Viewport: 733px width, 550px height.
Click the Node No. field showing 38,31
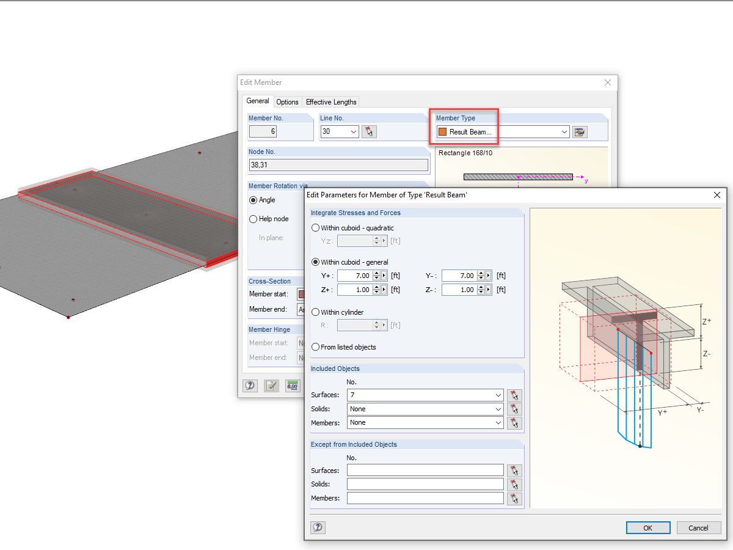pos(338,164)
